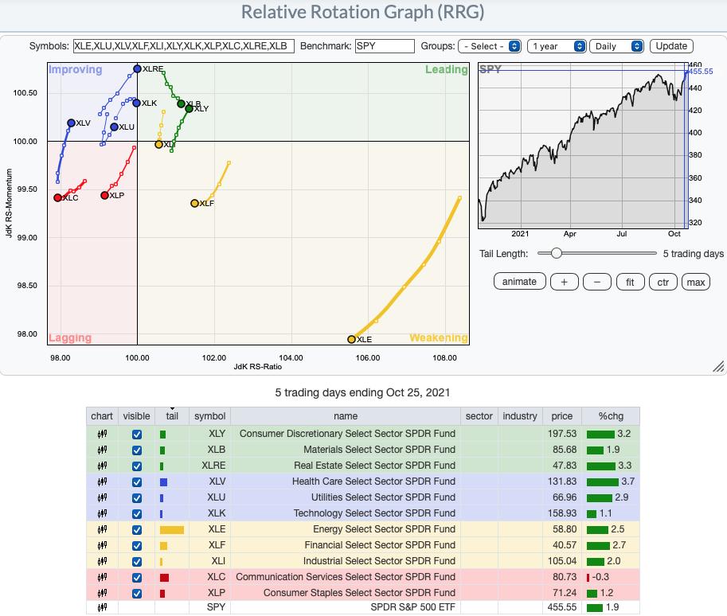Sort table by sector column

tap(479, 416)
